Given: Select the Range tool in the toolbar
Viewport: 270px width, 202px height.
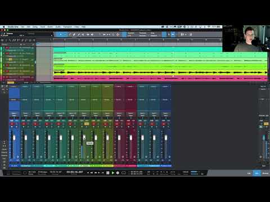Looking at the screenshot, I should click(65, 34).
